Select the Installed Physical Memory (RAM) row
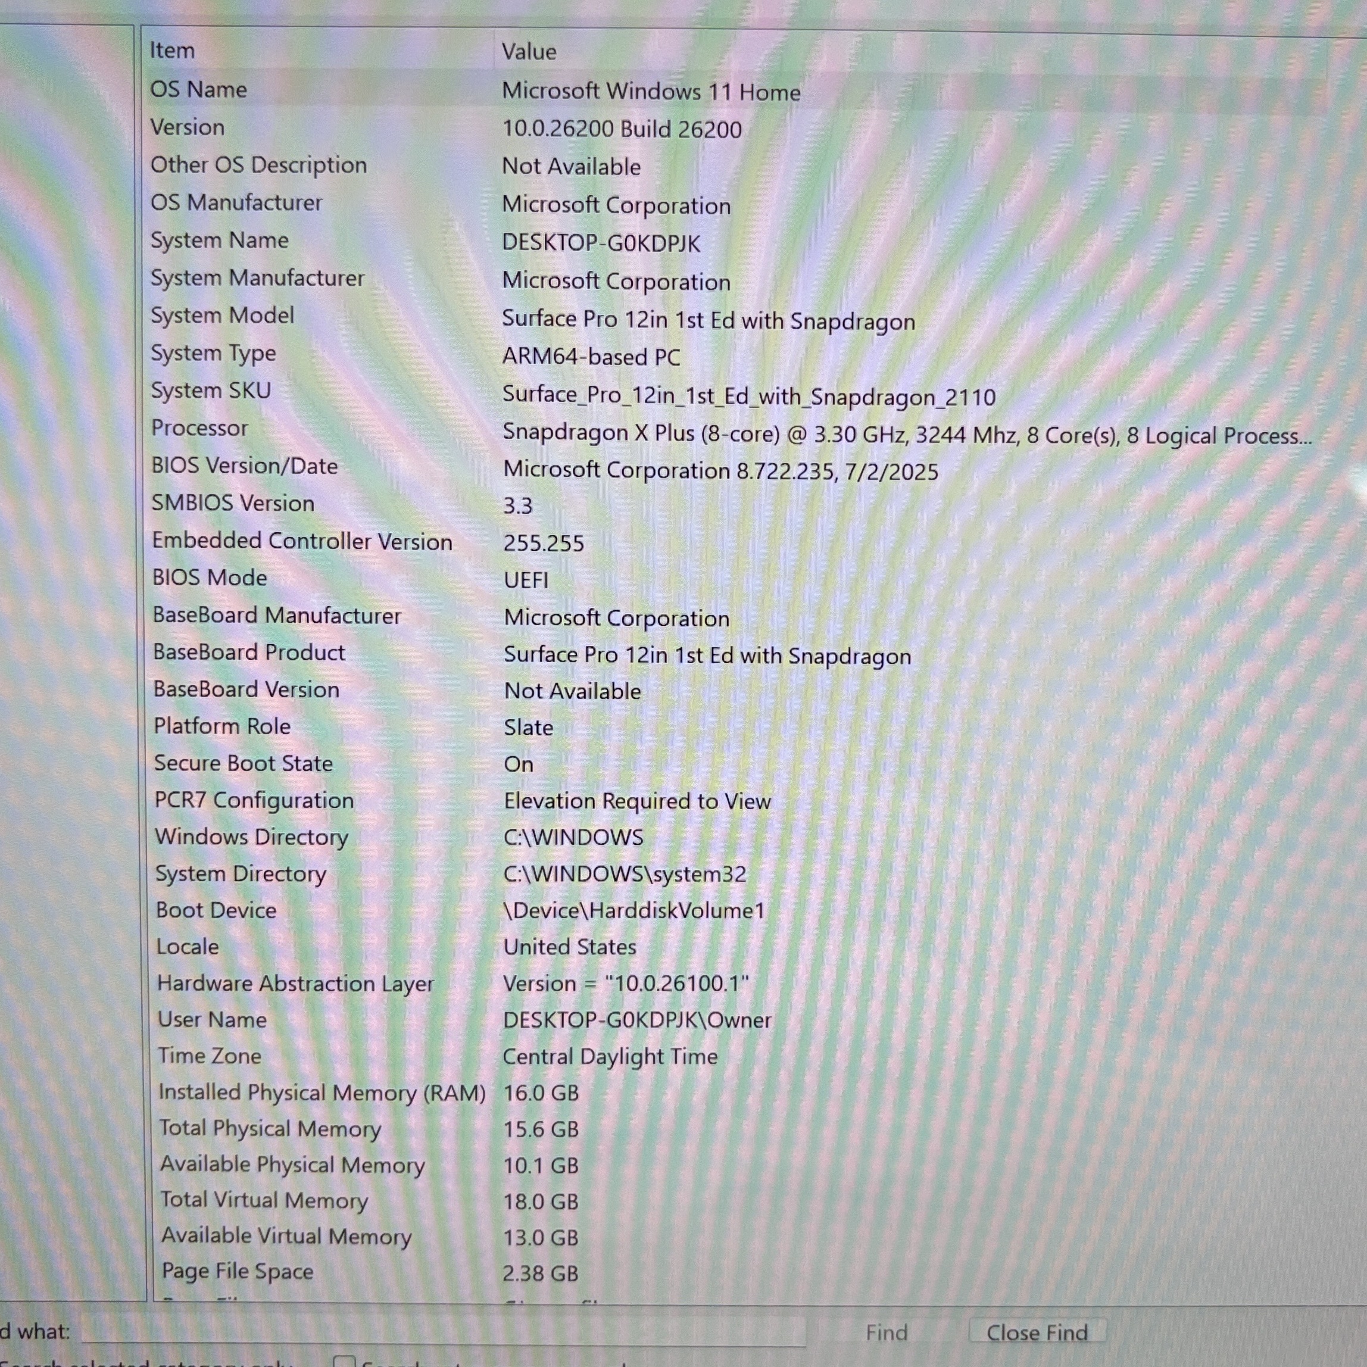1367x1367 pixels. (x=736, y=1093)
